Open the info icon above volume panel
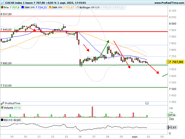Image resolution: width=185 pixels, height=139 pixels. [x=147, y=103]
